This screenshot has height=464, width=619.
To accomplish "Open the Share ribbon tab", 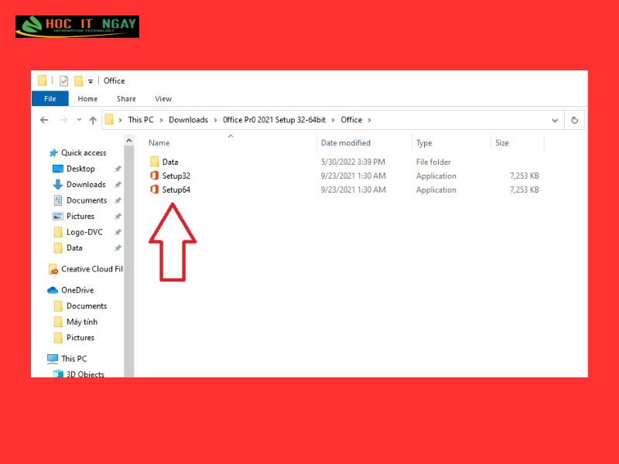I will 126,99.
